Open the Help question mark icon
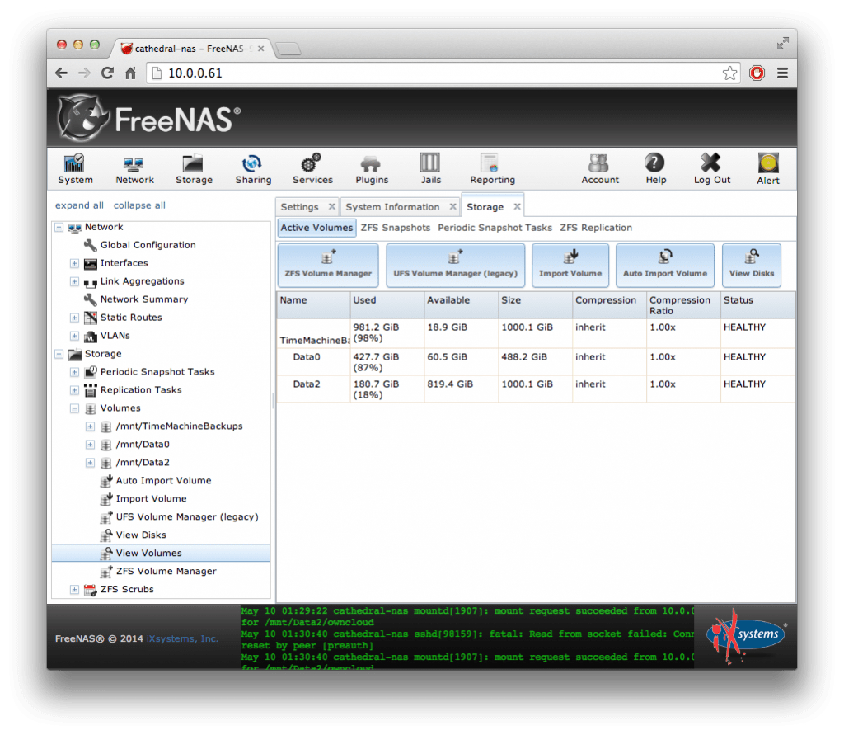The image size is (844, 735). (655, 168)
